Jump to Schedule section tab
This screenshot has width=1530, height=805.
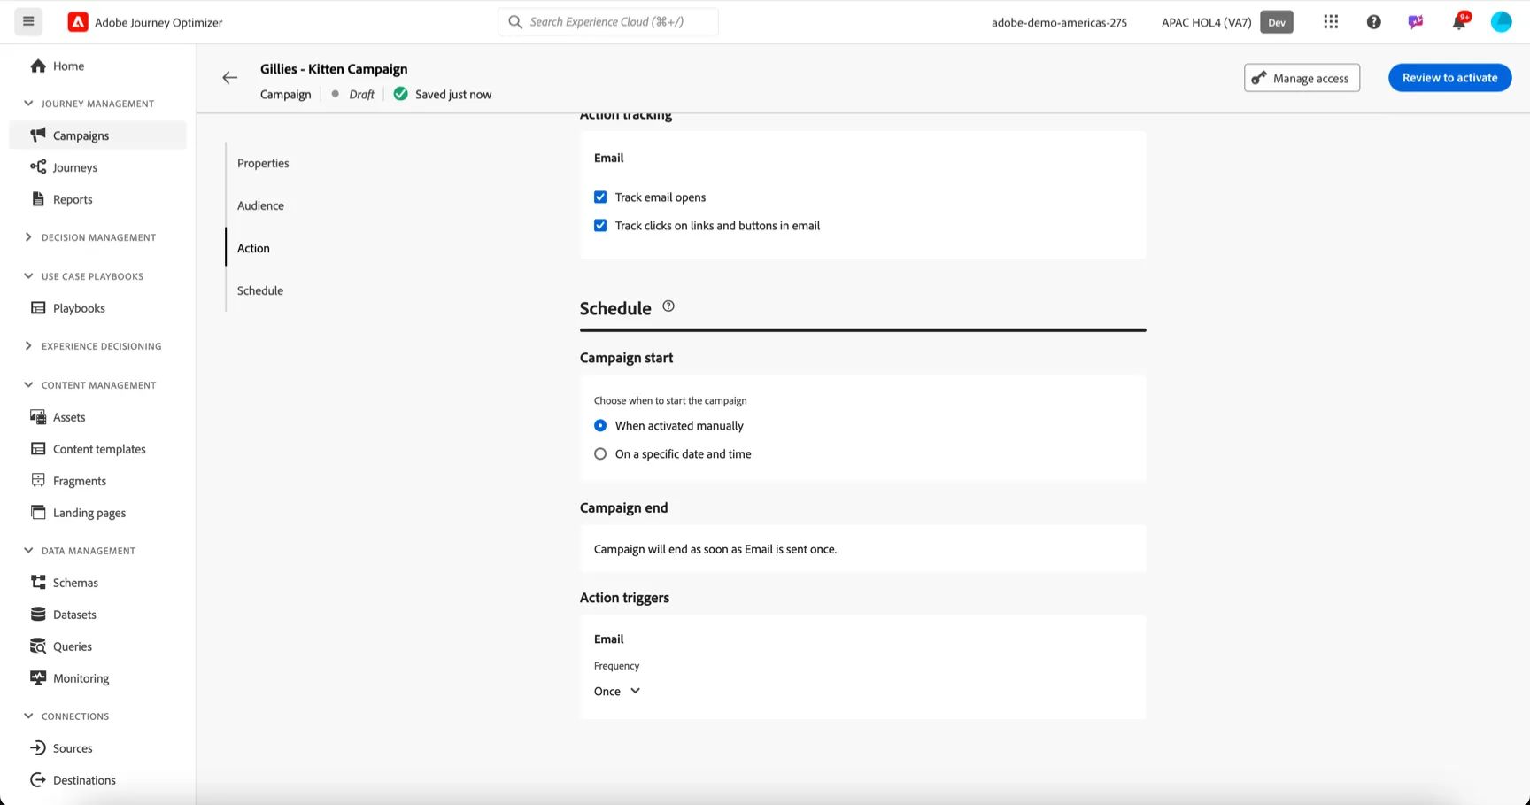click(x=260, y=290)
